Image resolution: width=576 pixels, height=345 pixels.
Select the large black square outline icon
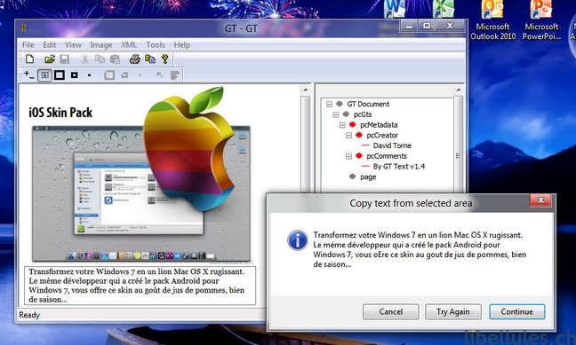pos(60,75)
